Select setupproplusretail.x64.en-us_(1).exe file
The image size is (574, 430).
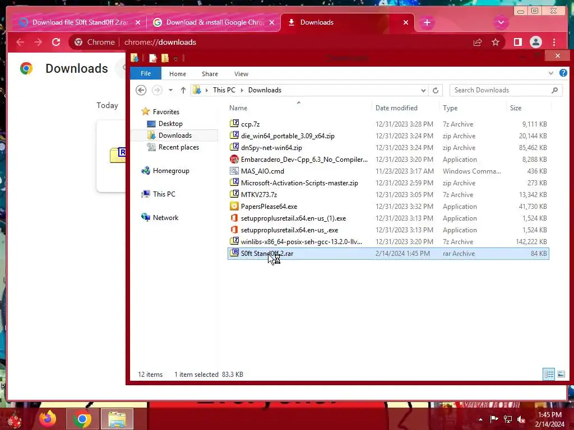point(388,218)
